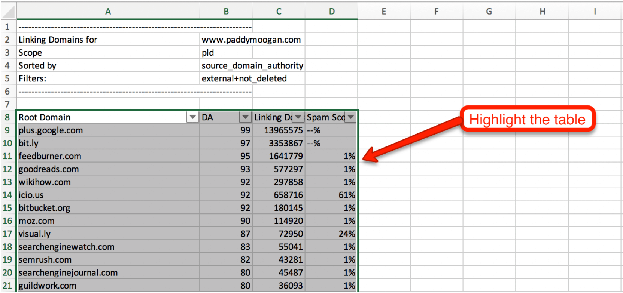Open the DA column filter dropdown
Screen dimensions: 623x293
pos(245,117)
